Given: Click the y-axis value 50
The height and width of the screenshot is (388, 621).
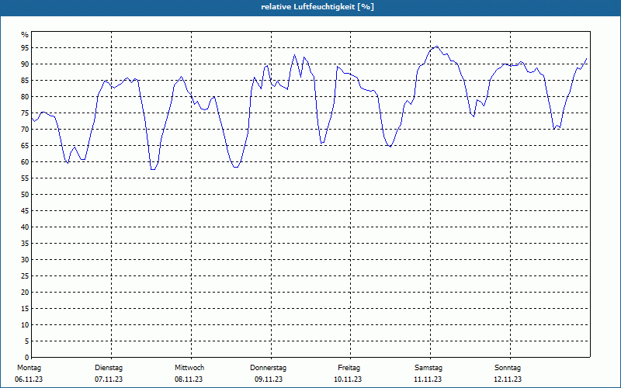Looking at the screenshot, I should tap(25, 195).
